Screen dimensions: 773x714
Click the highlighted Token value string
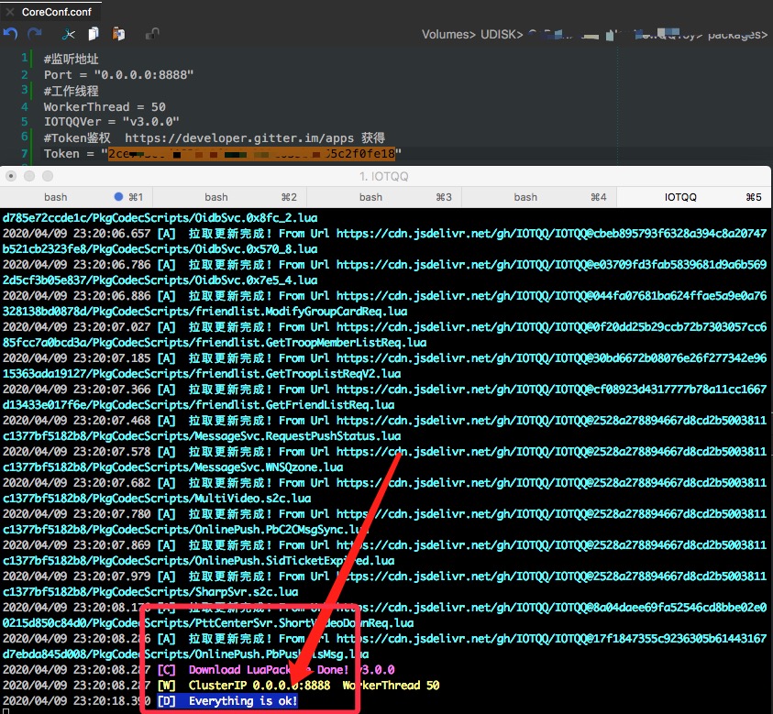click(x=251, y=154)
